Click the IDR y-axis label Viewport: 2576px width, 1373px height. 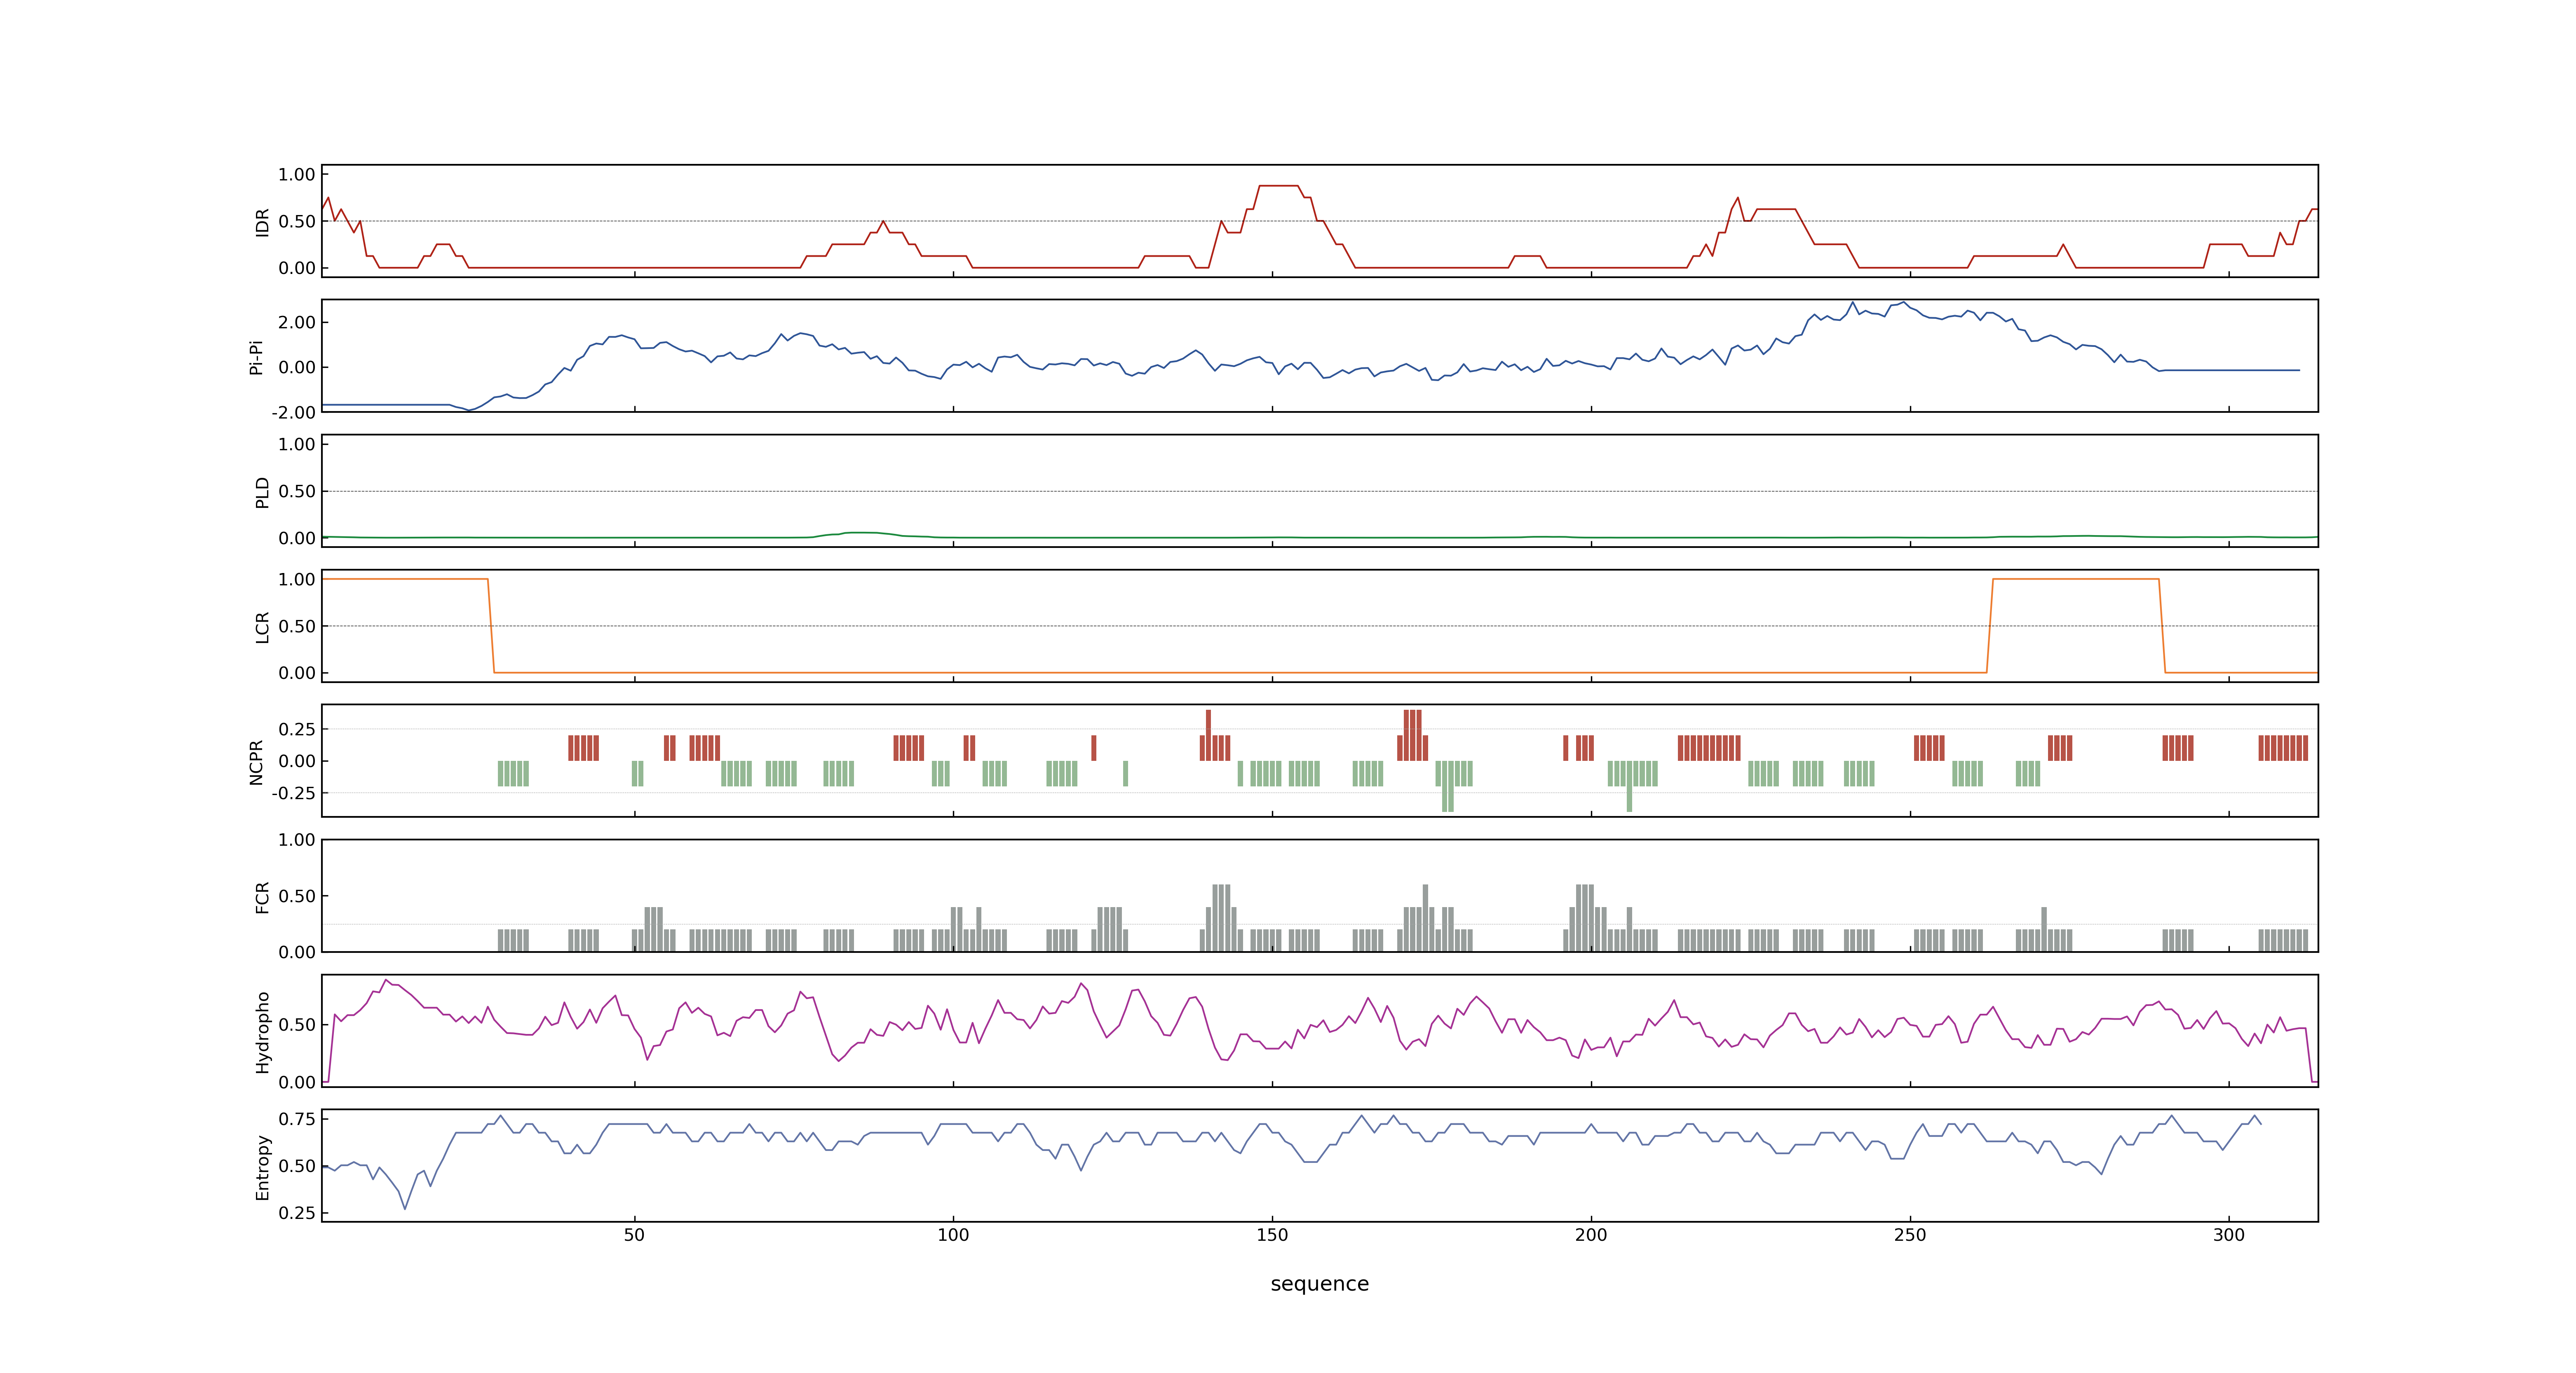pyautogui.click(x=262, y=222)
